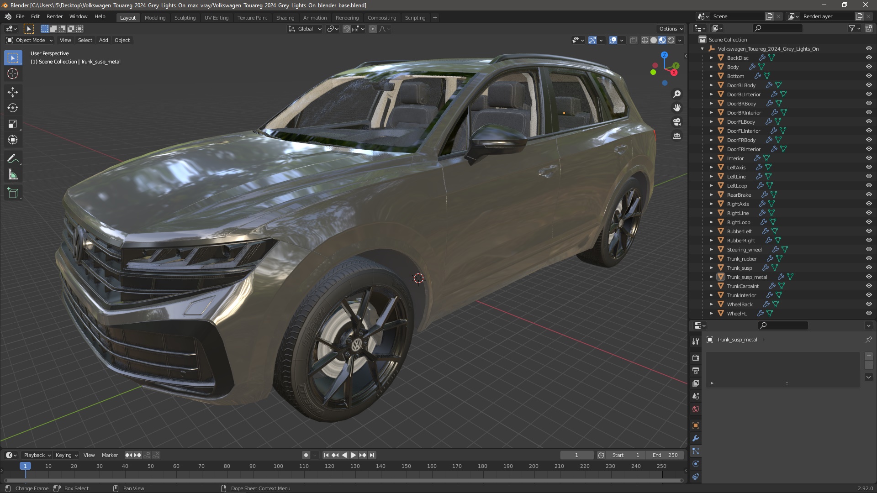877x493 pixels.
Task: Open the Render menu
Action: tap(54, 16)
